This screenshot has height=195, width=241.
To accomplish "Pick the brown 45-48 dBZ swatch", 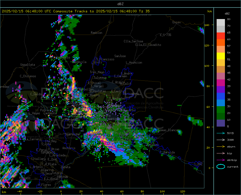I will (x=221, y=69).
